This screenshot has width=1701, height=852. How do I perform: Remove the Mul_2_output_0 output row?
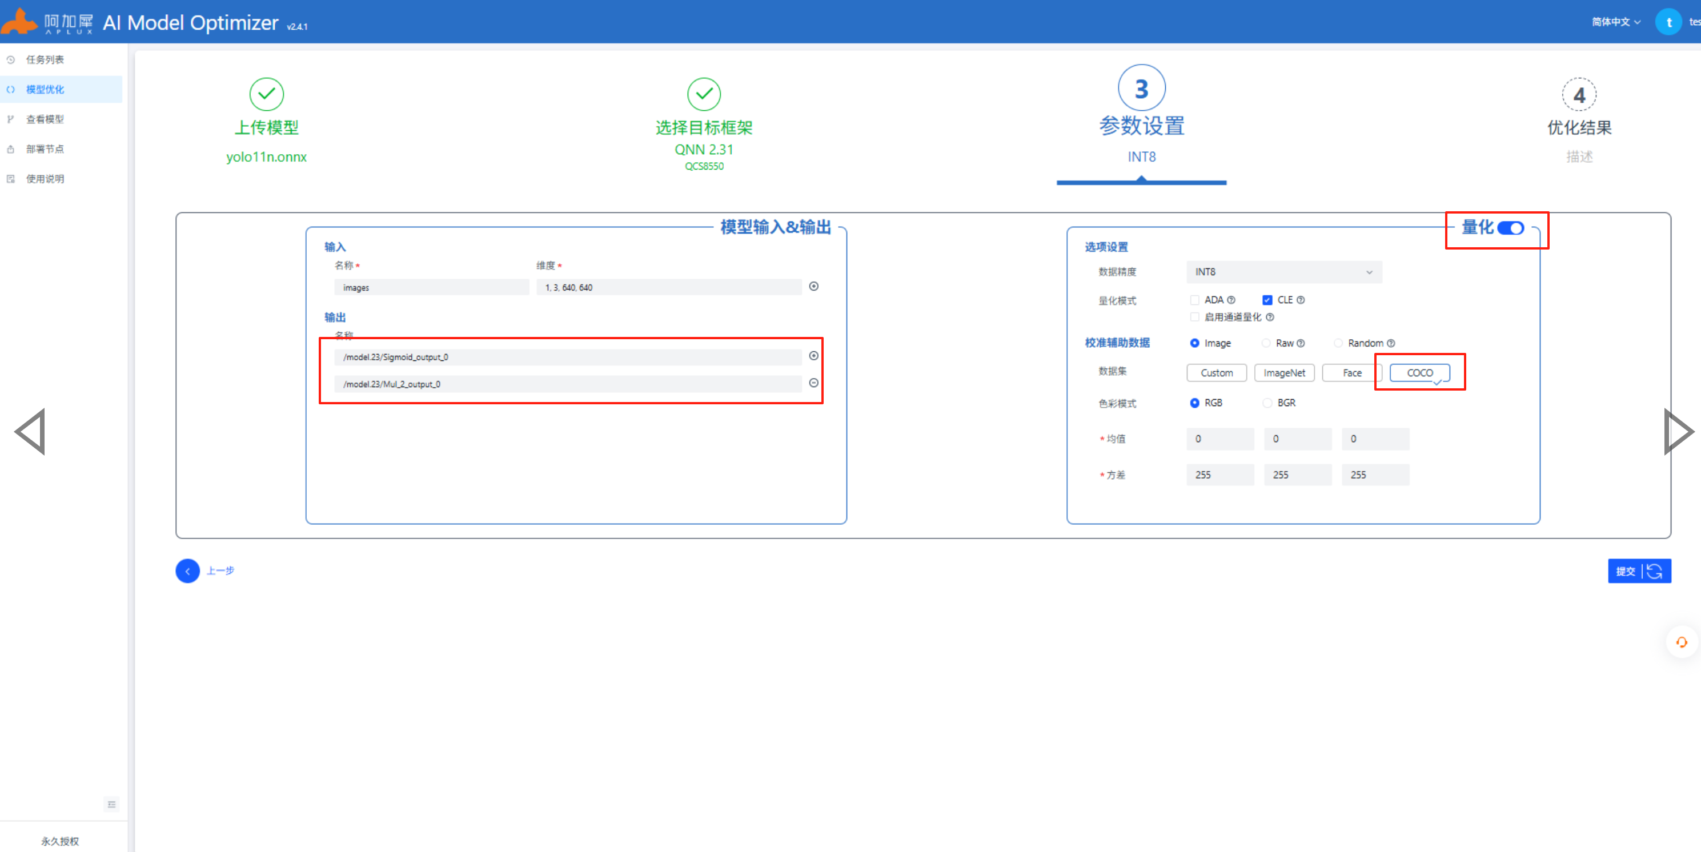(813, 383)
